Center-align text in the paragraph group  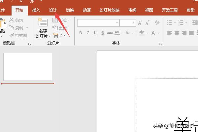coord(177,33)
